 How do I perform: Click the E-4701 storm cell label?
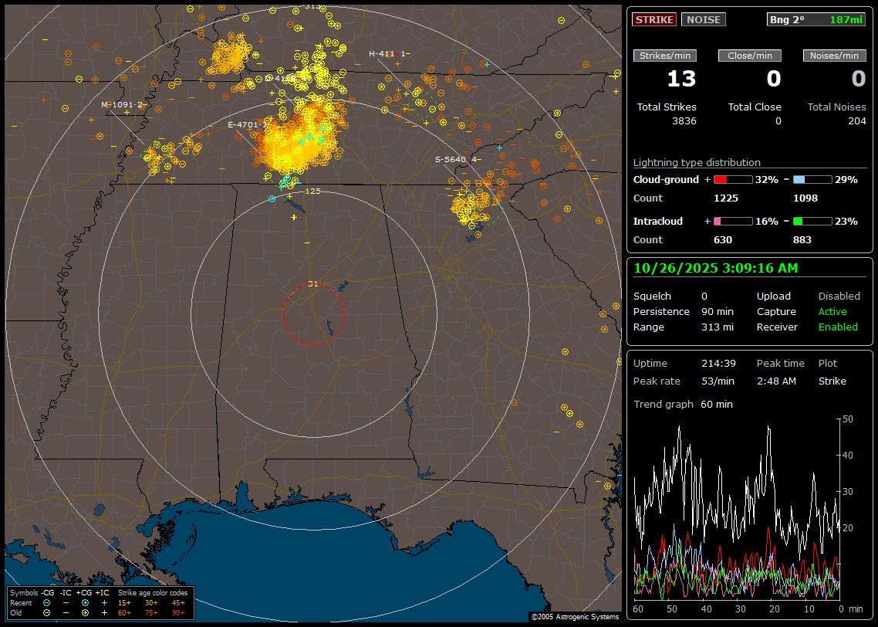pos(247,124)
